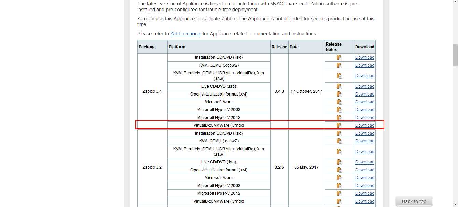
Task: Select "KVM, QEMU (.qcow2)" platform text in Zabbix 3.2
Action: tap(219, 141)
